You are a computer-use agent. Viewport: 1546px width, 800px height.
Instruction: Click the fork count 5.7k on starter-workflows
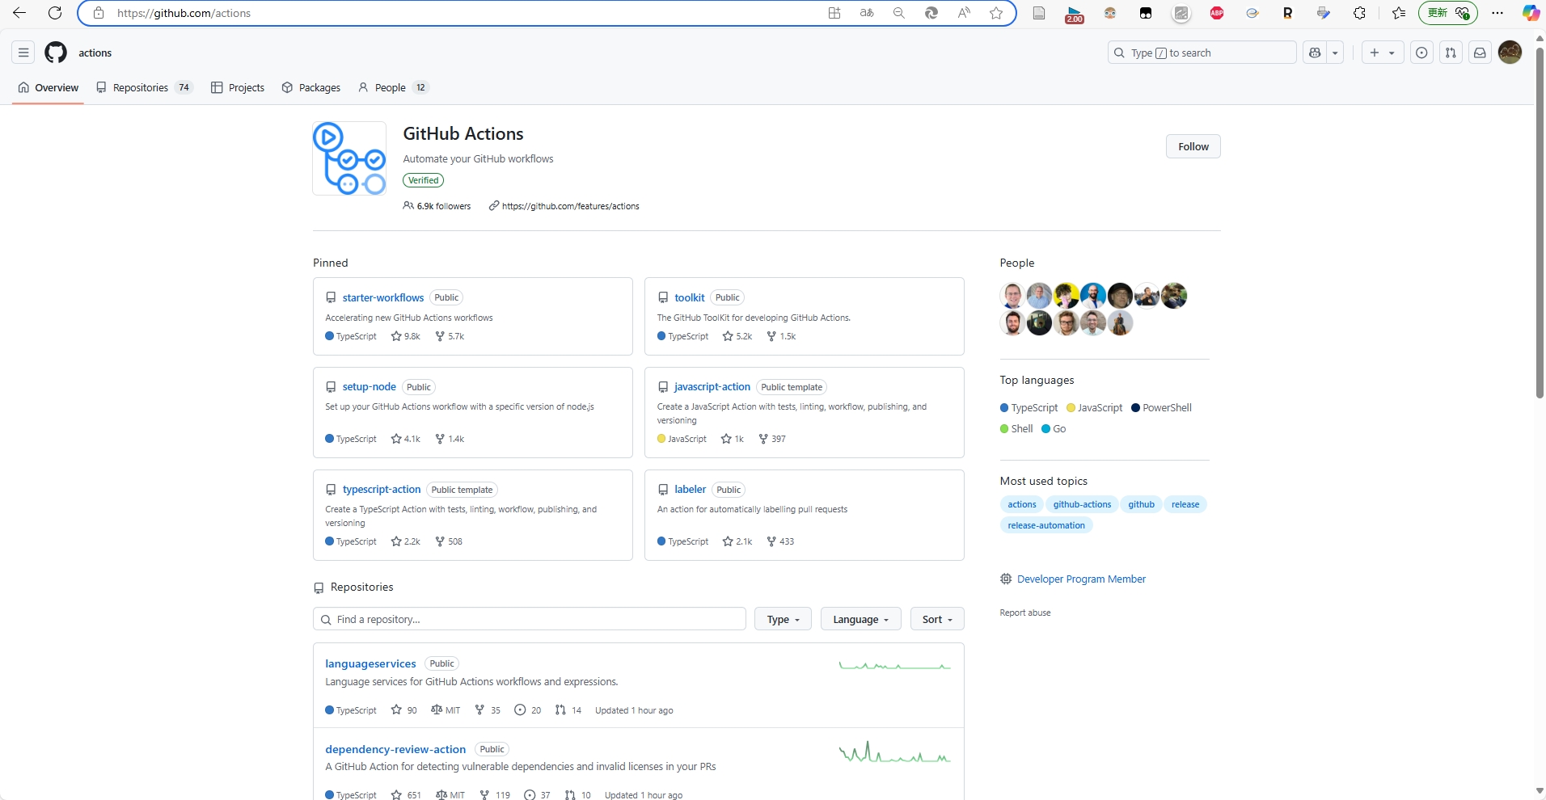pos(450,336)
